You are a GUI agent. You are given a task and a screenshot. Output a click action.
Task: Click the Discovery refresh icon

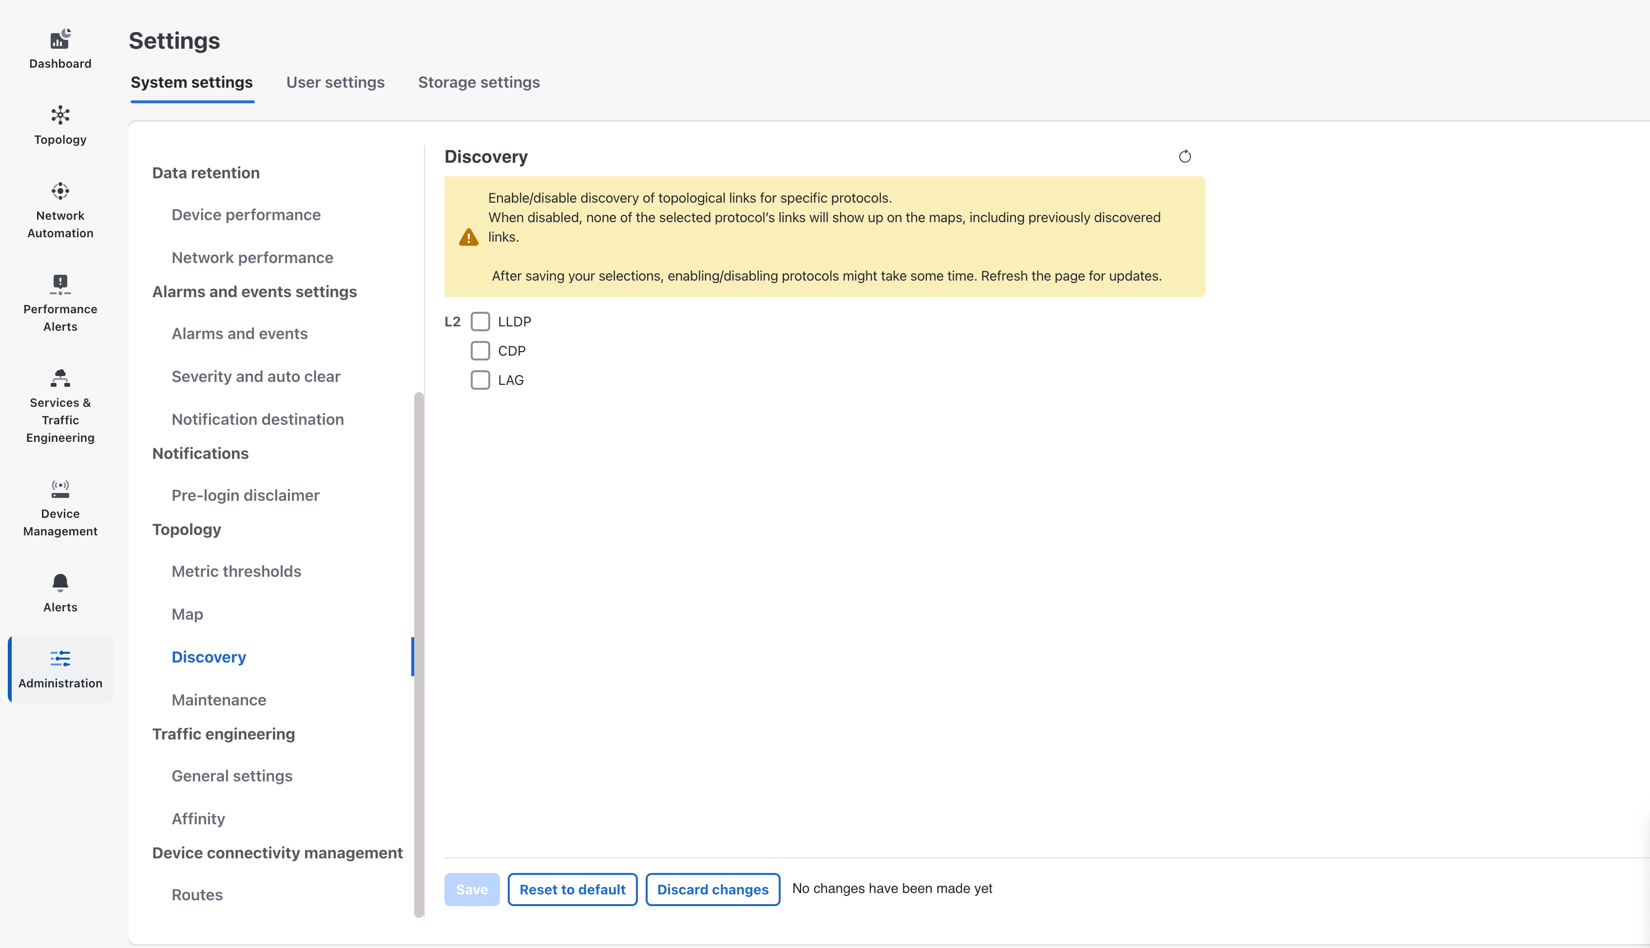1185,156
